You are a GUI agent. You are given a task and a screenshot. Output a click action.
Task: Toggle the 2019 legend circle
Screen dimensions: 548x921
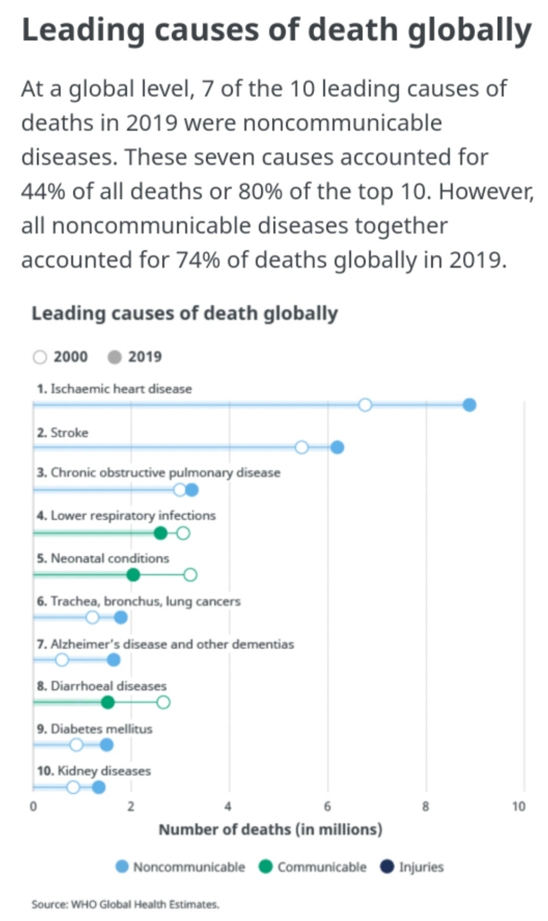pos(114,357)
